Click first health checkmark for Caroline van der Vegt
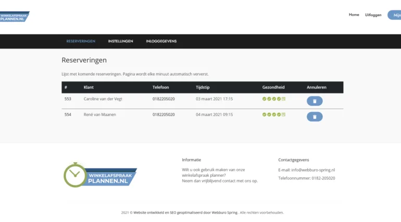Viewport: 401px width, 222px height. (x=264, y=98)
